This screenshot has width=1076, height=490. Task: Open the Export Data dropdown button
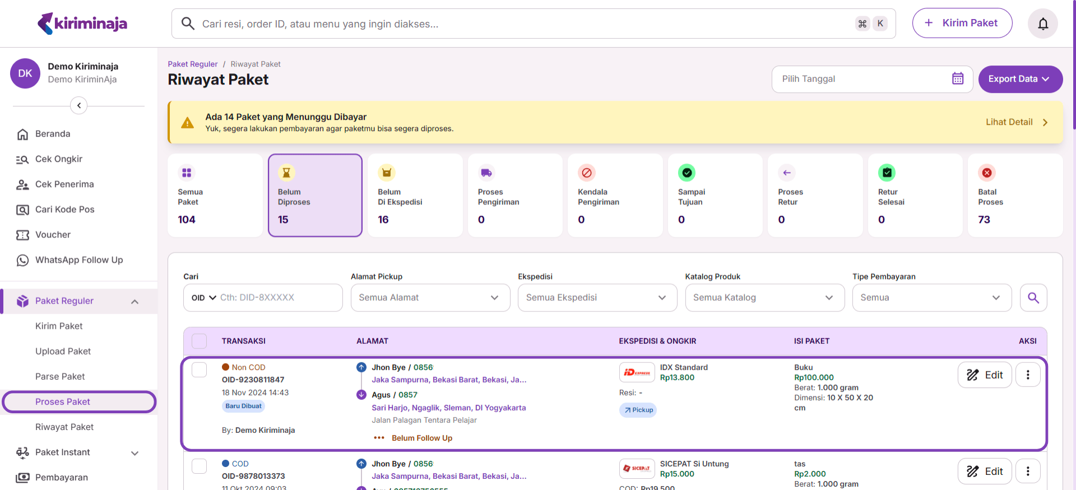[x=1020, y=79]
